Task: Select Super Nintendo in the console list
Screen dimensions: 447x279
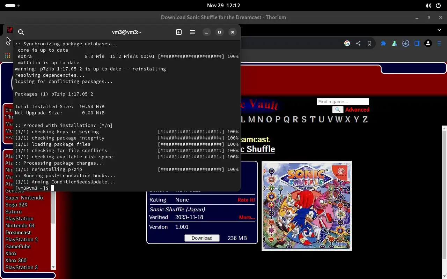Action: [x=24, y=198]
